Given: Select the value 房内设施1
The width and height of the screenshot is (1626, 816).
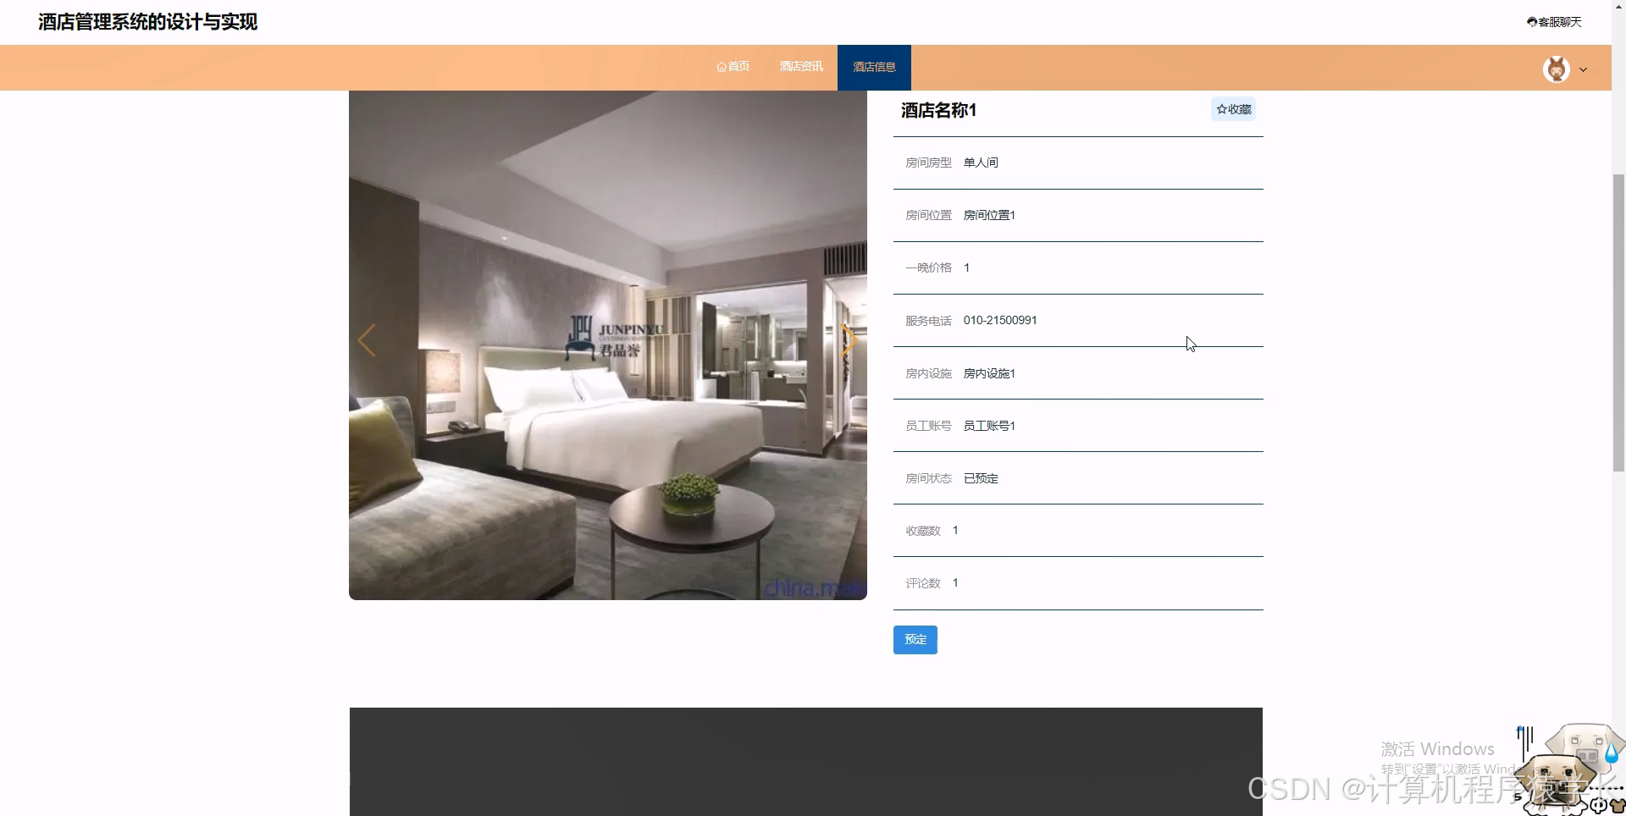Looking at the screenshot, I should [x=989, y=373].
